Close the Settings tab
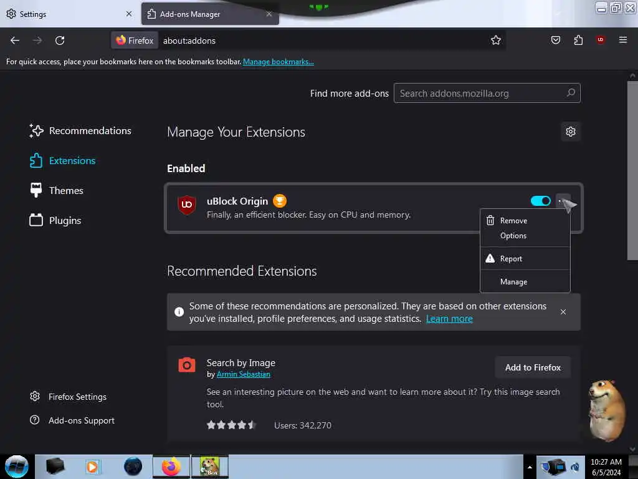This screenshot has height=479, width=638. 129,14
